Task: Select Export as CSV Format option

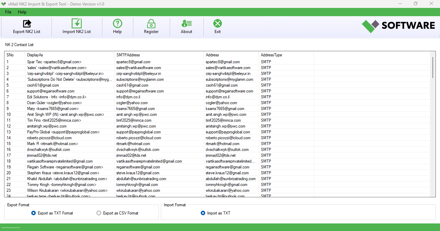Action: [99, 213]
